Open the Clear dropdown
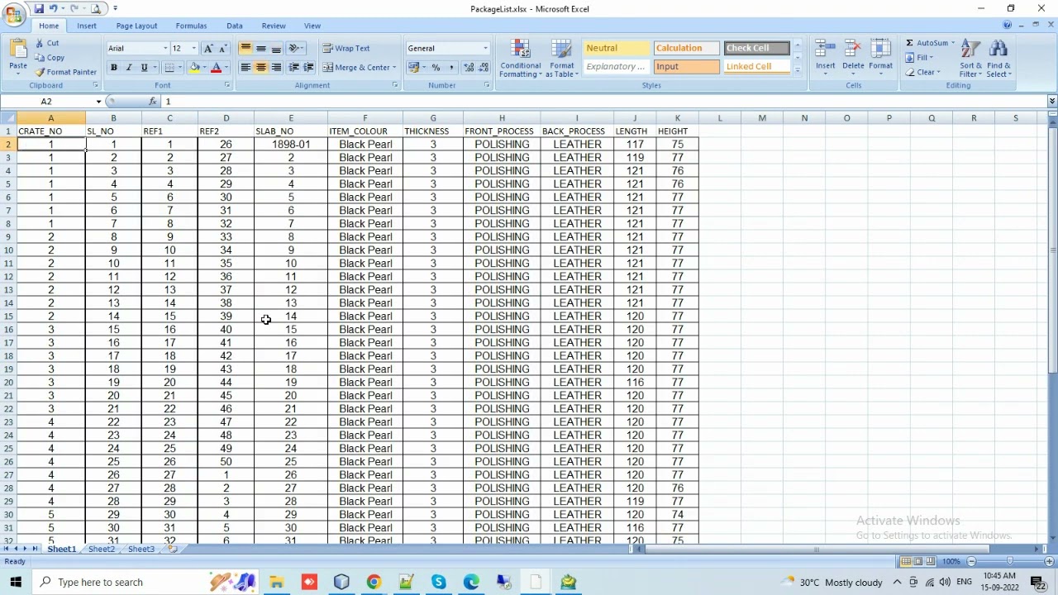 [922, 73]
